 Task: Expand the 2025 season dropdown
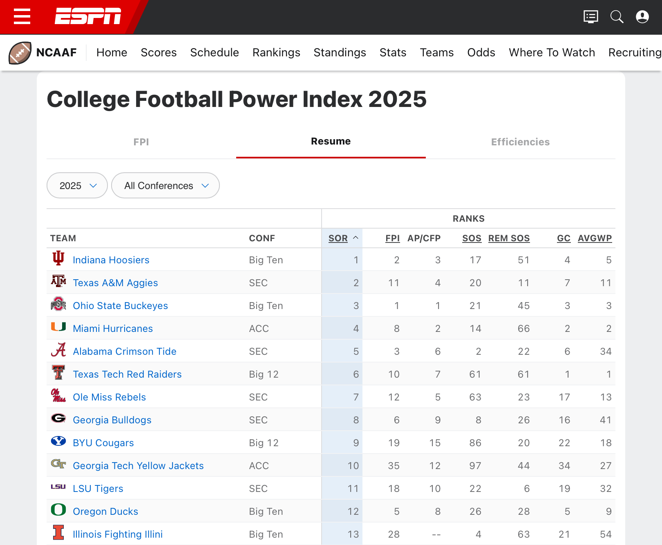[77, 186]
